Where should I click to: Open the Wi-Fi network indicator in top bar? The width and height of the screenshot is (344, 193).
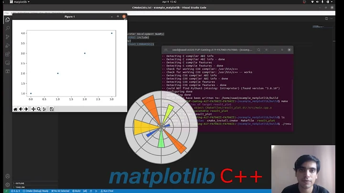(312, 2)
